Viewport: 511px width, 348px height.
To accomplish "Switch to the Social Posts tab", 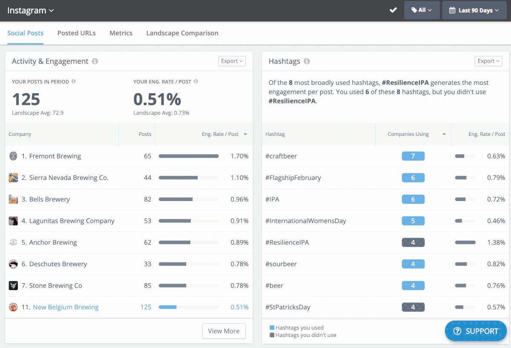I will [26, 33].
